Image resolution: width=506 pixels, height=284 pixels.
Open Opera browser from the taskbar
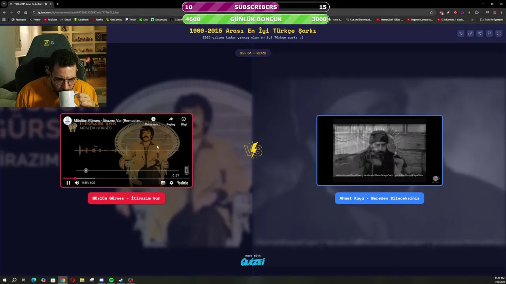coord(72,280)
